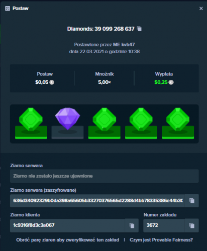Click the Numer zakładu field
This screenshot has width=207, height=251.
164,225
